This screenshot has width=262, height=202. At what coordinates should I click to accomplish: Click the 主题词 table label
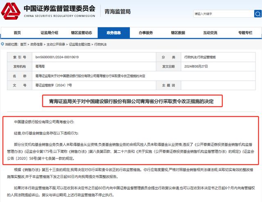tap(168, 85)
